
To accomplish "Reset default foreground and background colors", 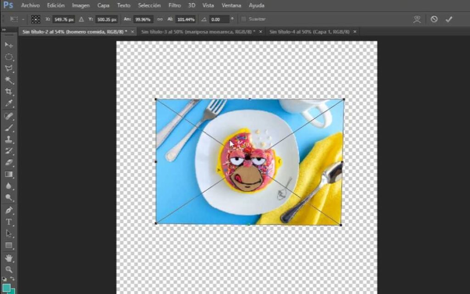I will (4, 279).
